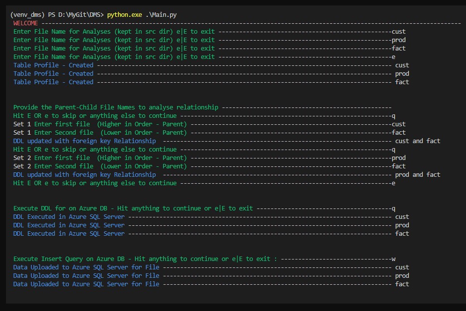
Task: Click the 'Data Uploaded to Azure SQL Server' fact line
Action: coord(86,284)
